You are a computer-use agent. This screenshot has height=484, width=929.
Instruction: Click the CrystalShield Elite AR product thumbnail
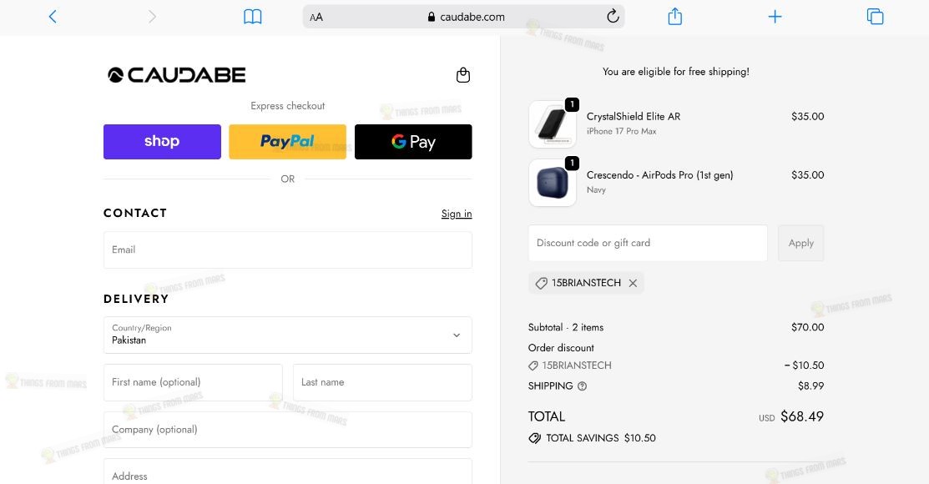[553, 124]
